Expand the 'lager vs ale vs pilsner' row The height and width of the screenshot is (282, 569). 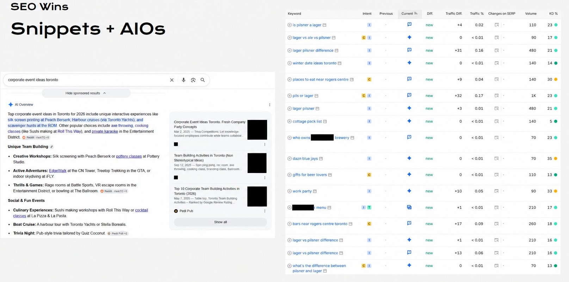coord(289,38)
